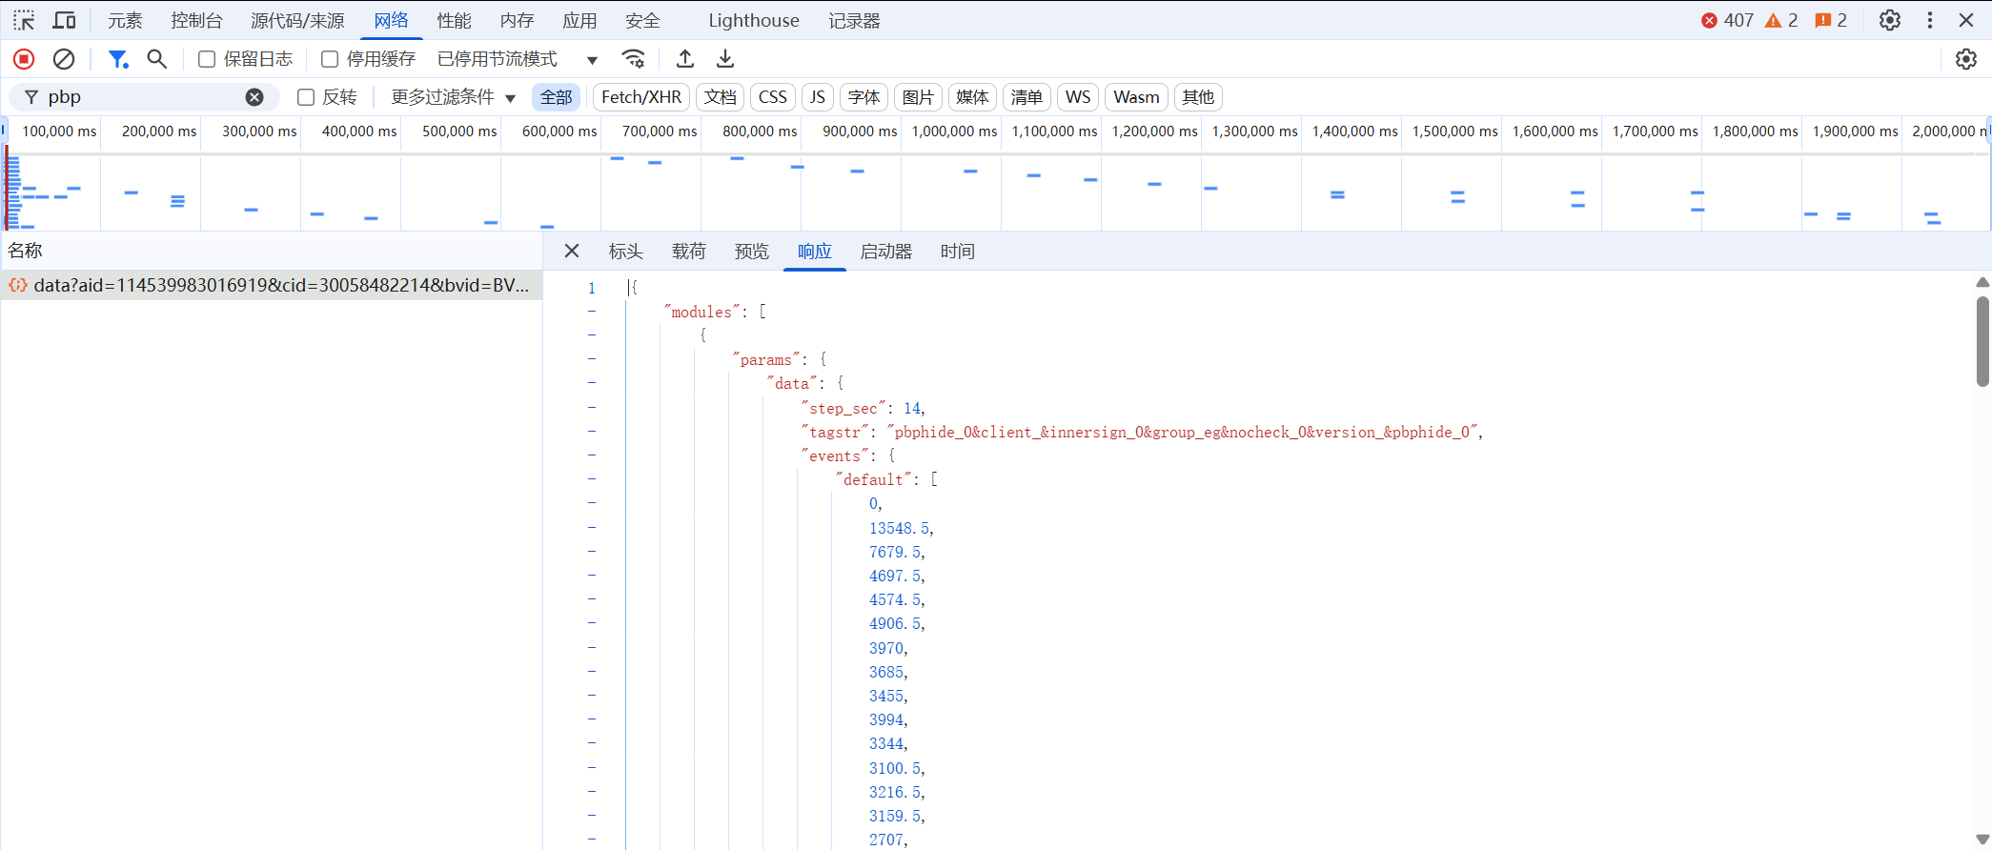Open the 已停用节流模式 throttling dropdown

(517, 59)
